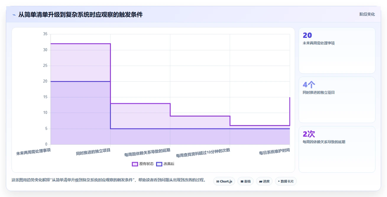The height and width of the screenshot is (197, 387).
Task: Click the 2次 value in the third card
Action: pyautogui.click(x=309, y=134)
